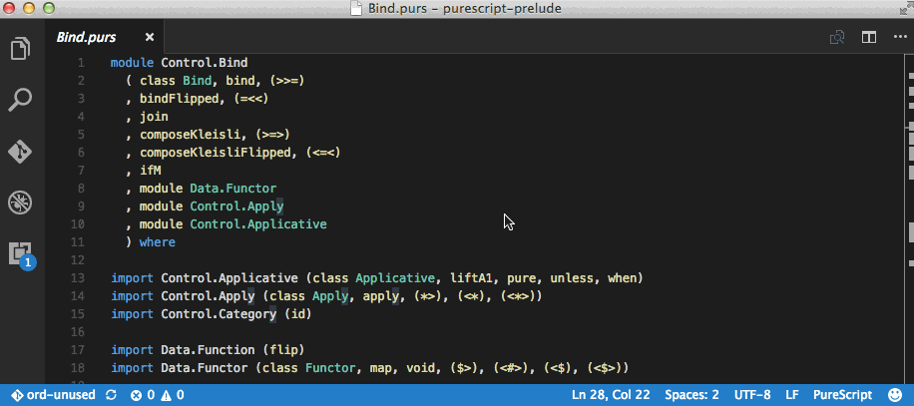Select the Bind.purs editor tab
This screenshot has height=406, width=914.
click(x=87, y=38)
